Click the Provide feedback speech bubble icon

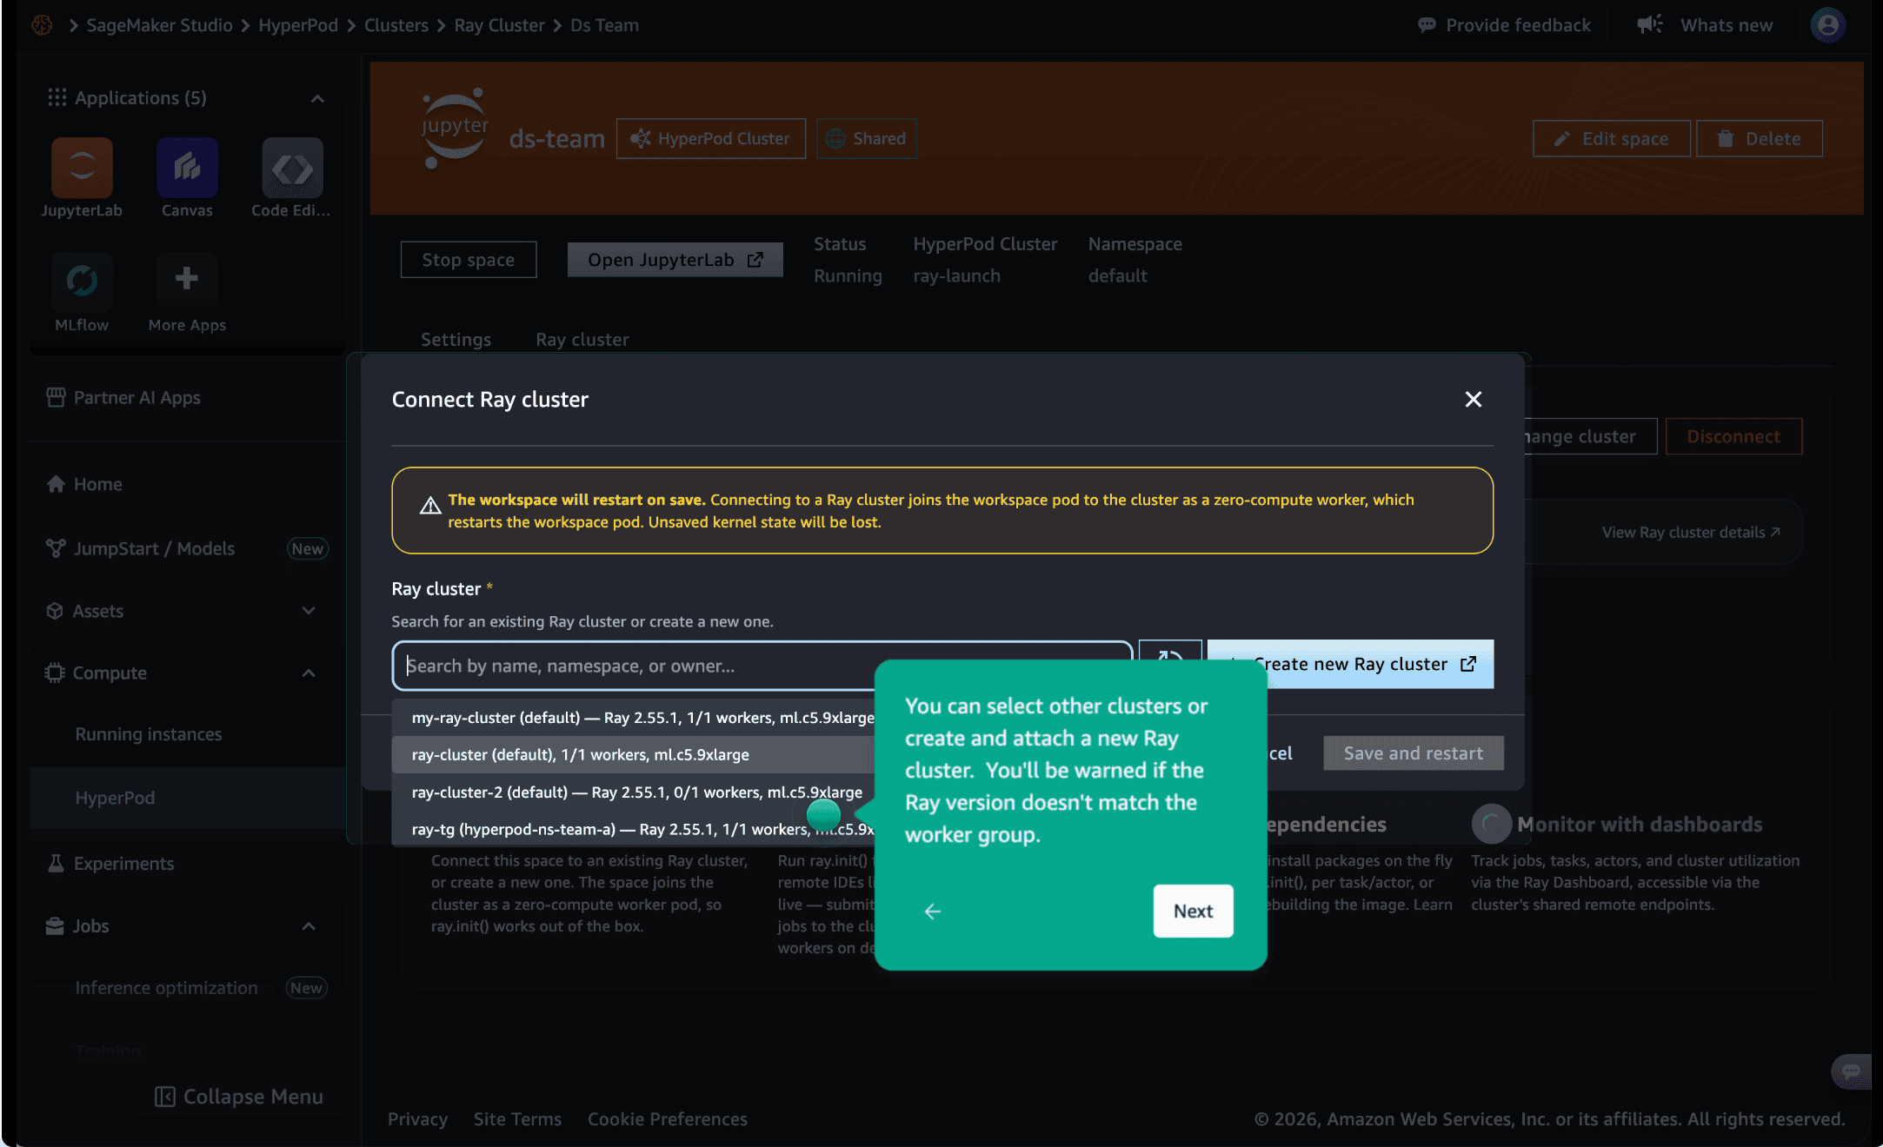click(x=1427, y=25)
